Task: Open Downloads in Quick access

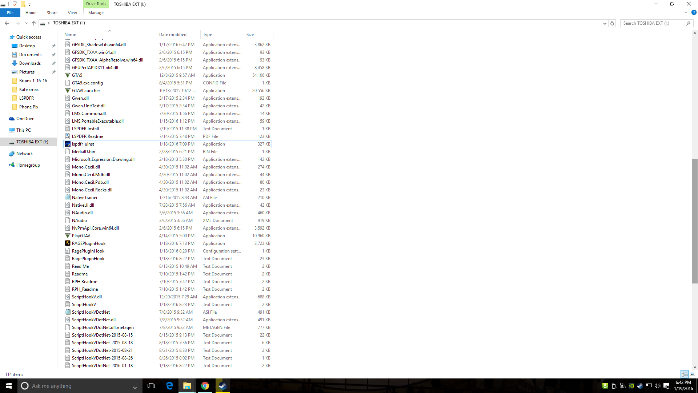Action: click(x=30, y=63)
